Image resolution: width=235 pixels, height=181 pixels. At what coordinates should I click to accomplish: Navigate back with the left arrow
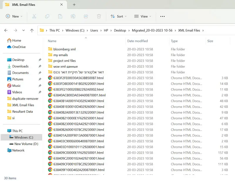click(6, 30)
